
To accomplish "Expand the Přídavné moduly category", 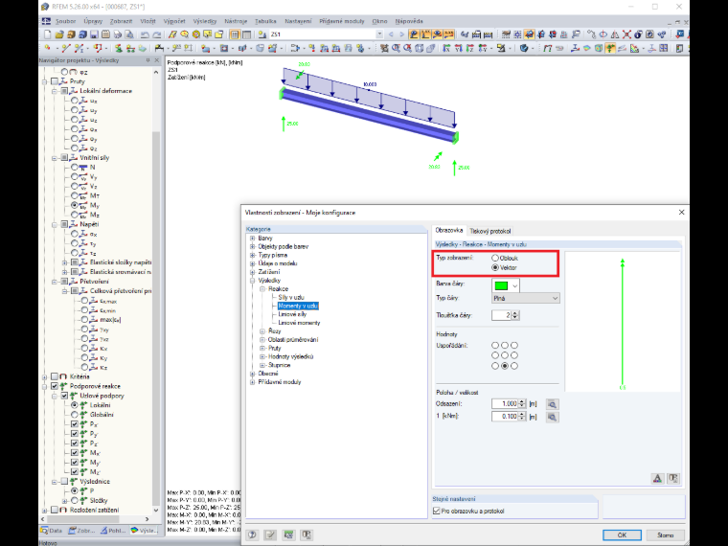I will (x=252, y=382).
